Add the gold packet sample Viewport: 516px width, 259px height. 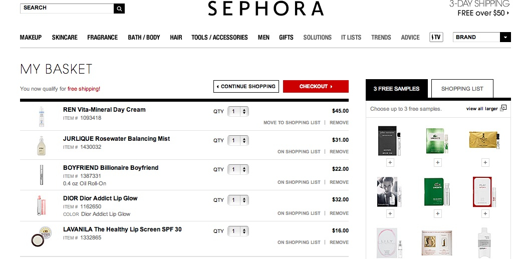[x=485, y=162]
